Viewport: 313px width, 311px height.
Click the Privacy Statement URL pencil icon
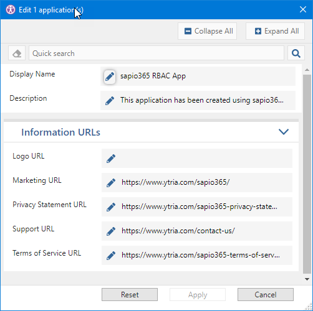pos(111,207)
